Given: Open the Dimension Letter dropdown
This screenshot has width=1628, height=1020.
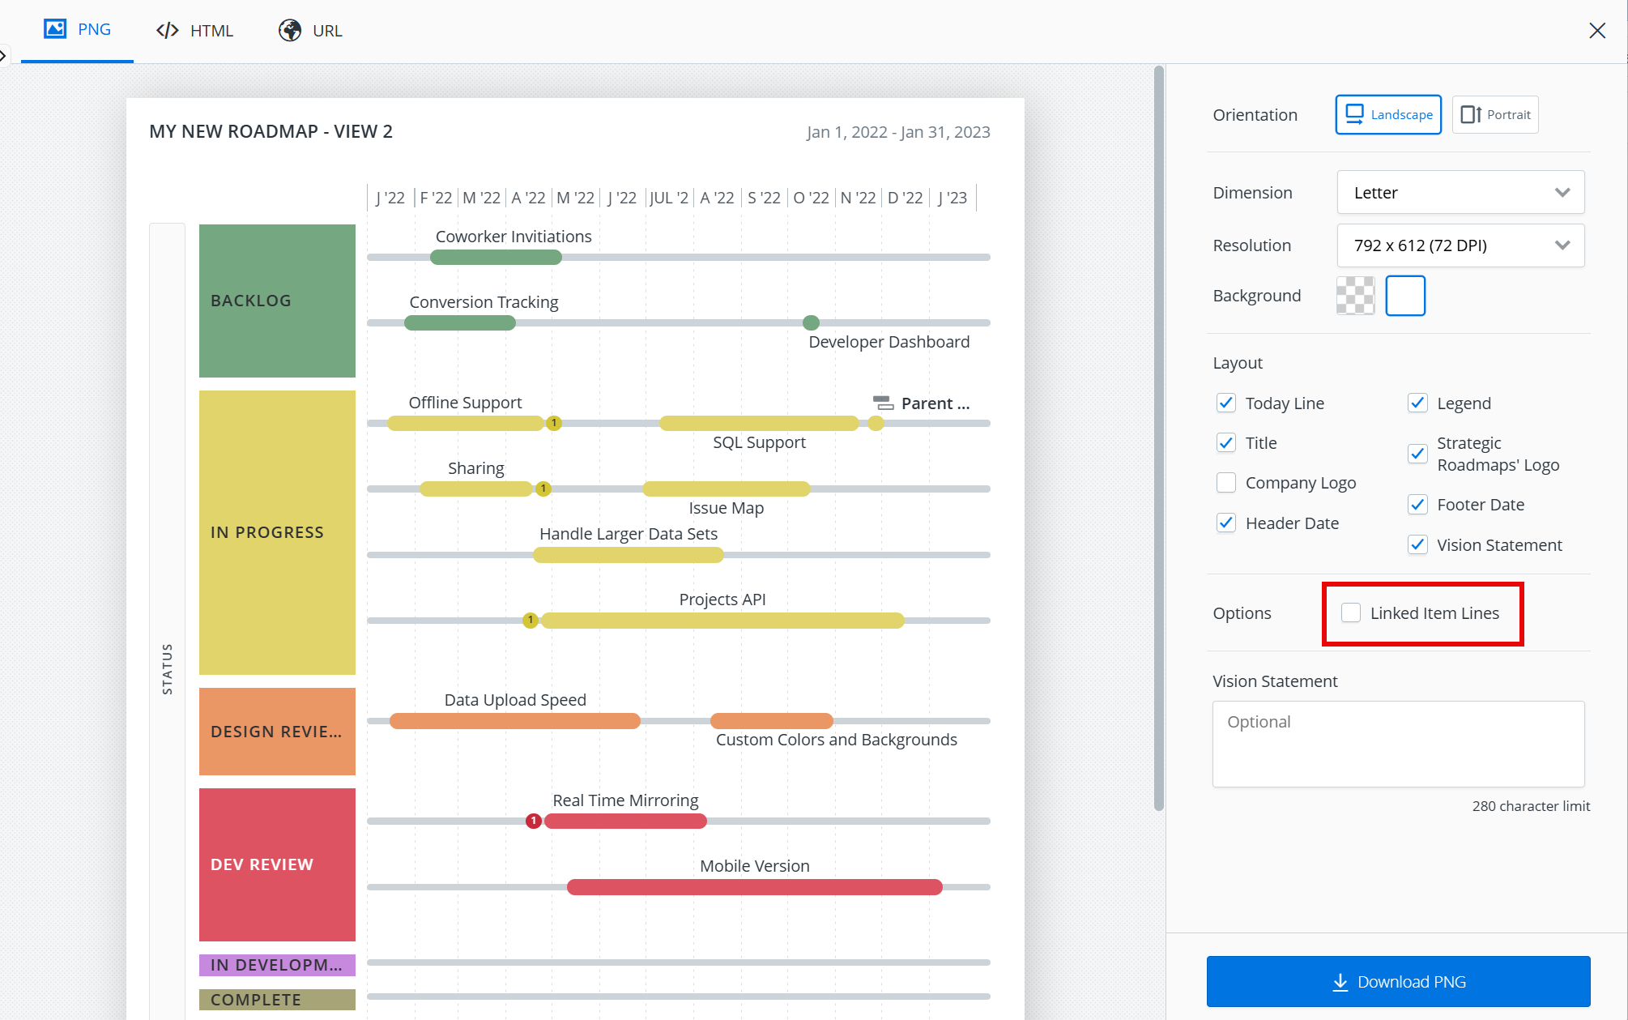Looking at the screenshot, I should point(1460,193).
